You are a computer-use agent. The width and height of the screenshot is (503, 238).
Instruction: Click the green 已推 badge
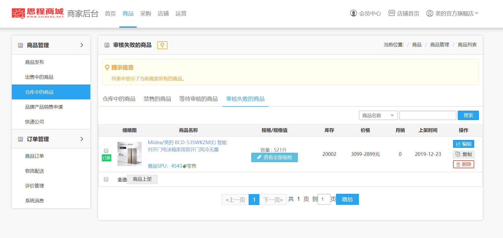point(107,158)
